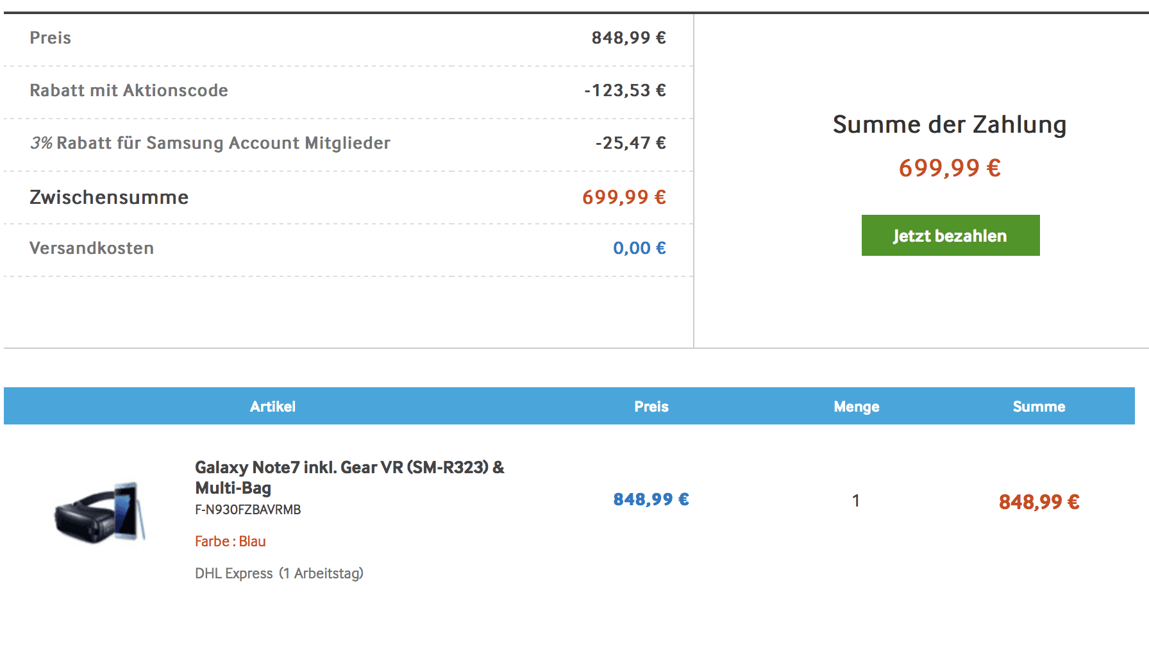Open the Galaxy Note7 Gear VR product image
The height and width of the screenshot is (654, 1149).
(100, 512)
